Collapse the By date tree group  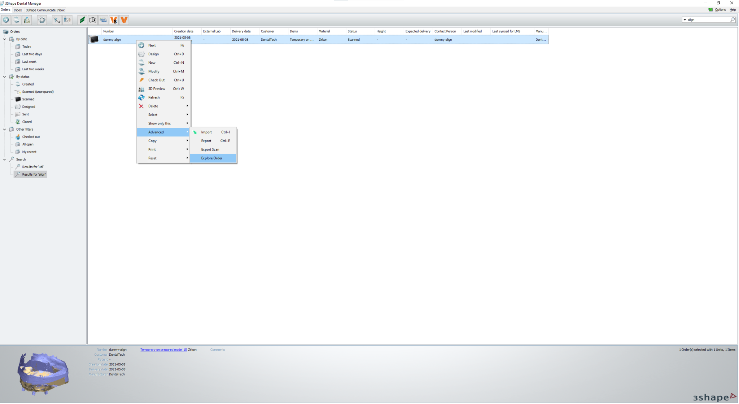[5, 39]
